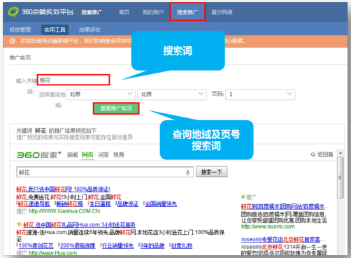351x258 pixels.
Task: Click the orange notice warning icon
Action: [12, 41]
